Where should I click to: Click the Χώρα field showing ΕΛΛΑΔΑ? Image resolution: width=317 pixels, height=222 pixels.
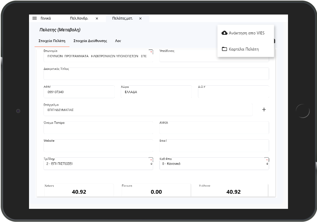coord(156,92)
